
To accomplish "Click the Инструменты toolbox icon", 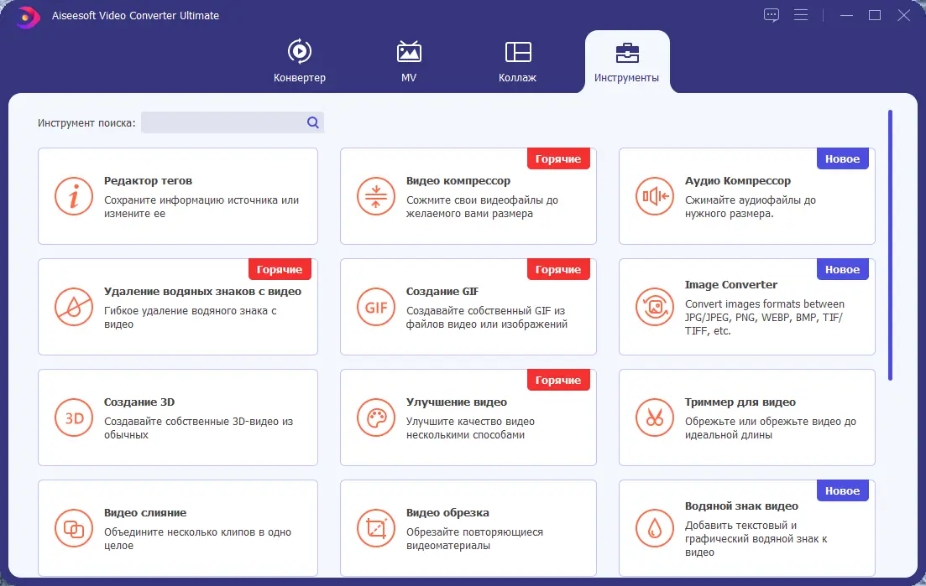I will 627,53.
